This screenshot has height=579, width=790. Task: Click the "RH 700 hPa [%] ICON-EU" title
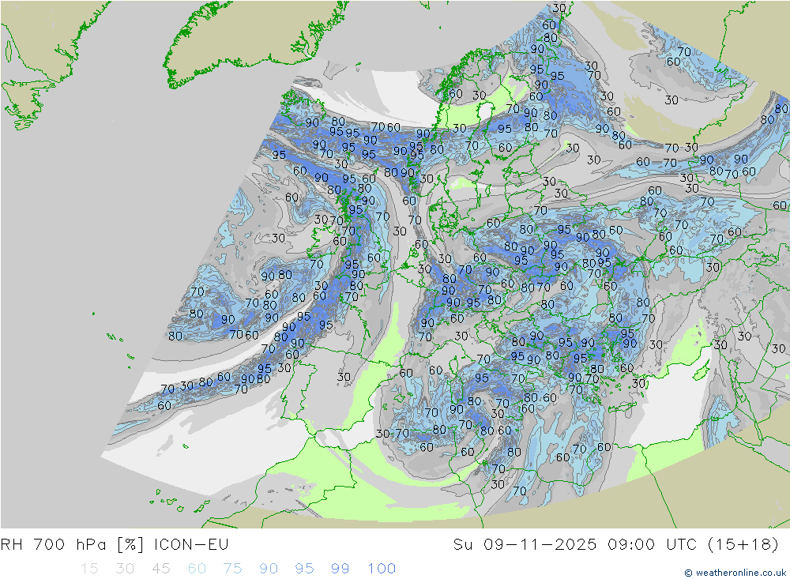pos(115,545)
